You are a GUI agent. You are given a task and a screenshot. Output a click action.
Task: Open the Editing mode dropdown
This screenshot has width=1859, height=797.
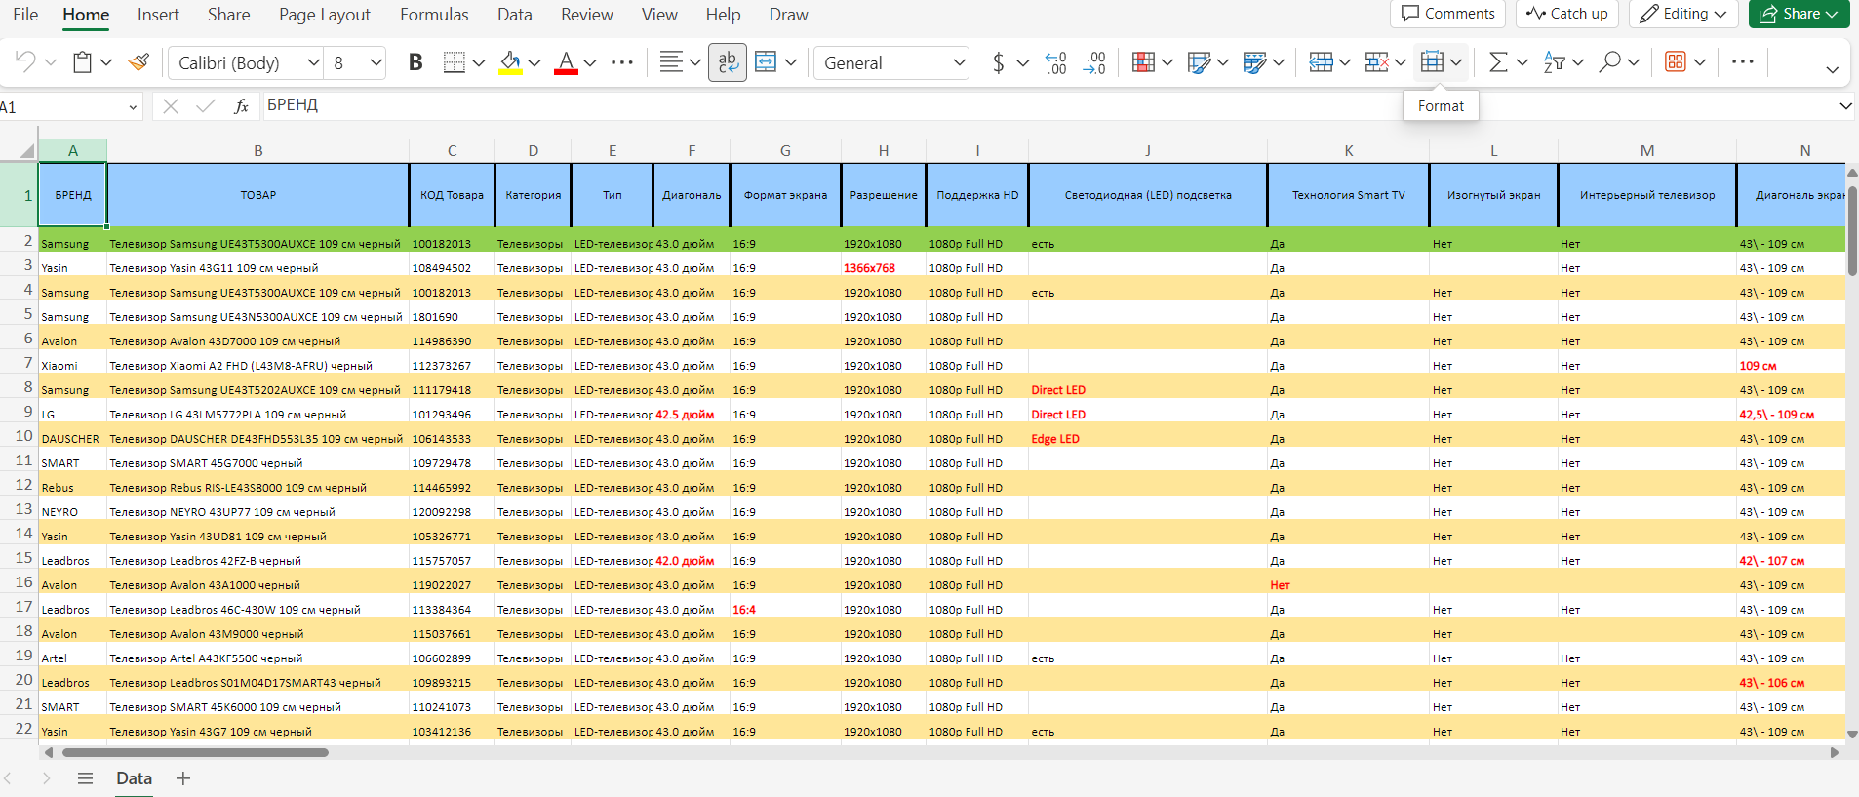pyautogui.click(x=1683, y=14)
